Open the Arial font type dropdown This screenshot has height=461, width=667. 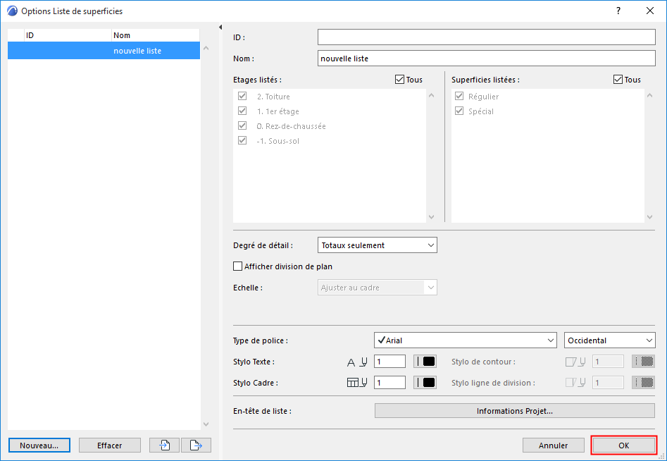click(x=466, y=340)
